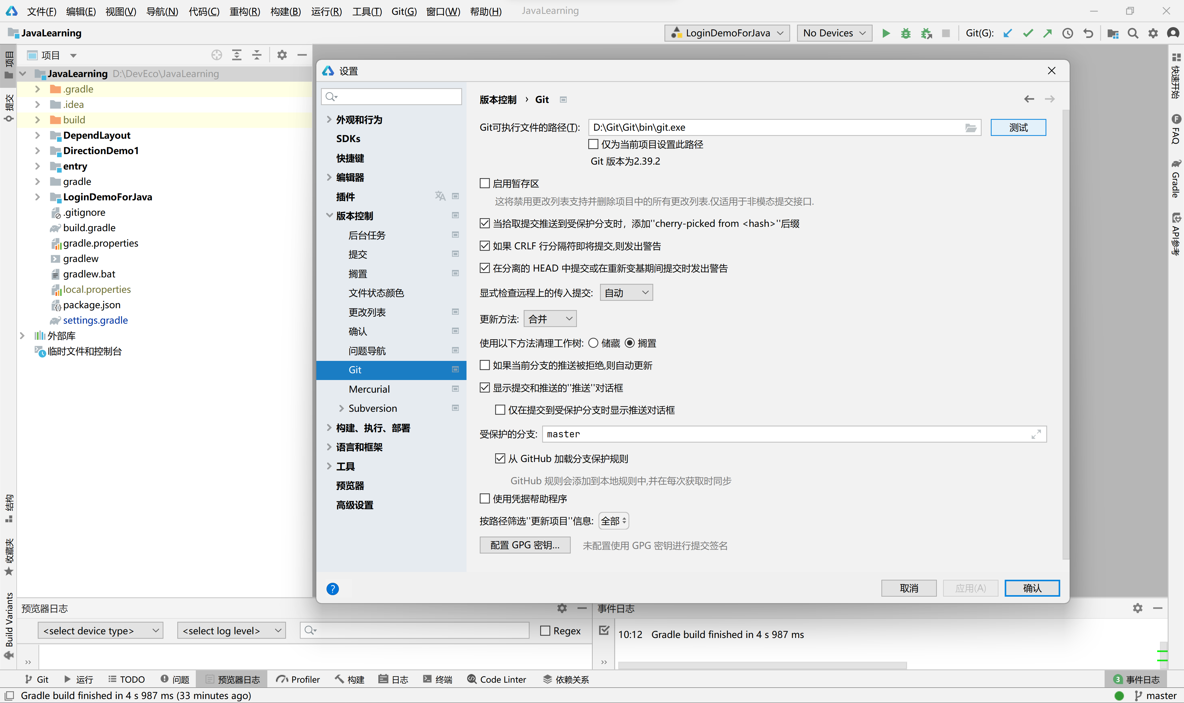Enable the 启用暂存区 checkbox
Viewport: 1184px width, 703px height.
tap(485, 183)
